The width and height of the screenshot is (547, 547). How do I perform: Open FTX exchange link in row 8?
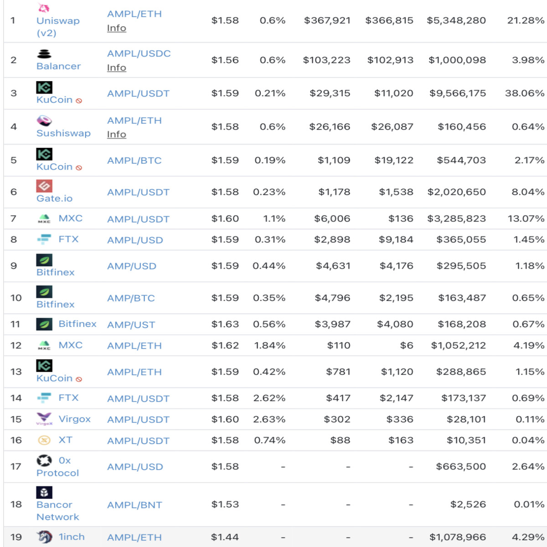coord(68,239)
